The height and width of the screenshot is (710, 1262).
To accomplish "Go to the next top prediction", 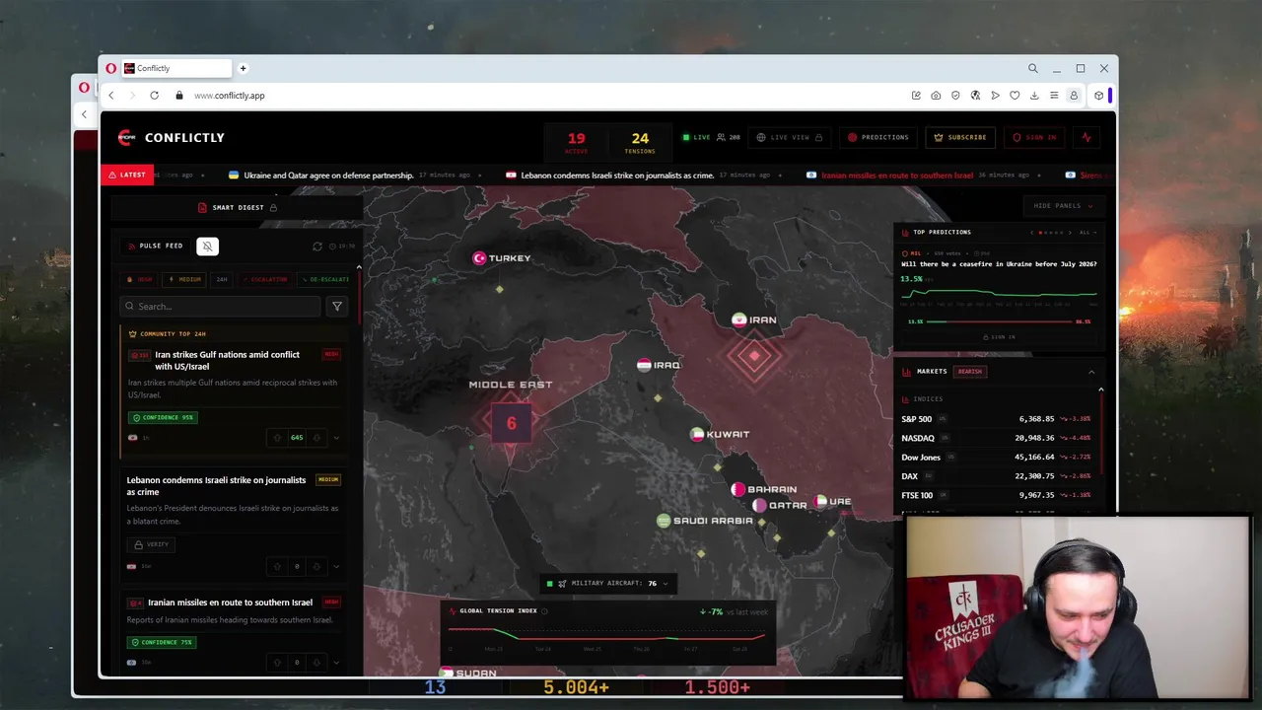I will 1070,233.
